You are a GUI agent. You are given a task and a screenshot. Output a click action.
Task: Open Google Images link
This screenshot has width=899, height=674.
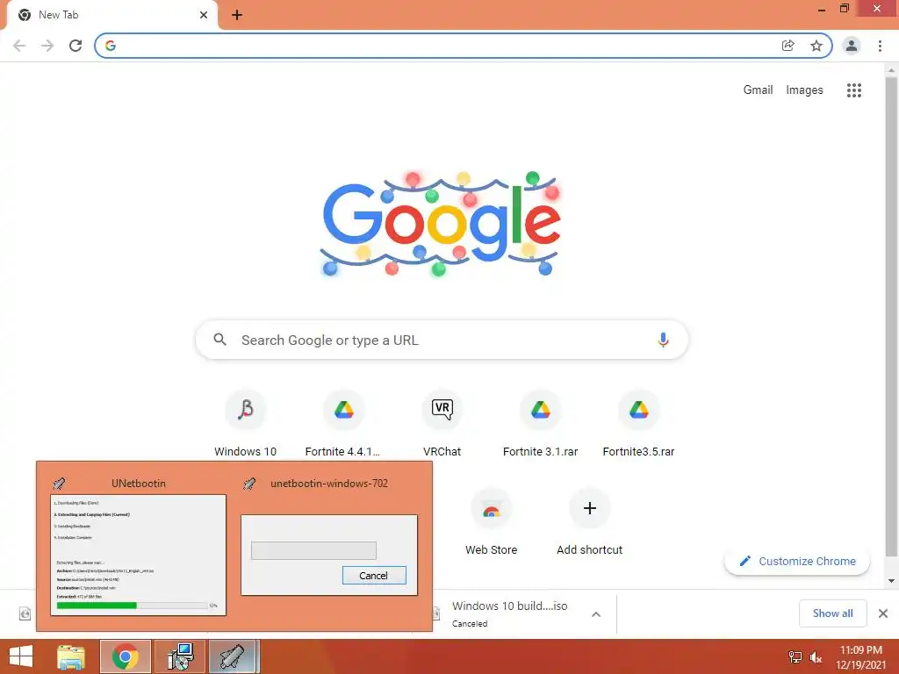click(804, 90)
